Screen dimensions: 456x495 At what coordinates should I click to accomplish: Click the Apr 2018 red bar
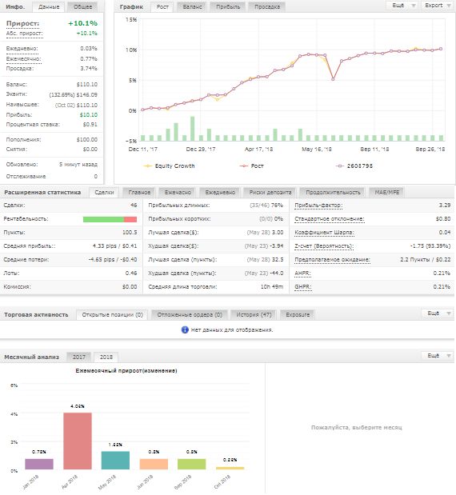(x=78, y=441)
